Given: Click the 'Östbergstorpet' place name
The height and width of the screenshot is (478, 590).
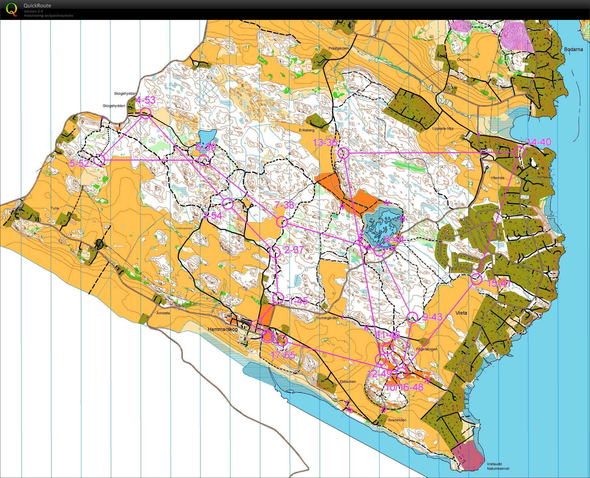Looking at the screenshot, I should click(184, 228).
